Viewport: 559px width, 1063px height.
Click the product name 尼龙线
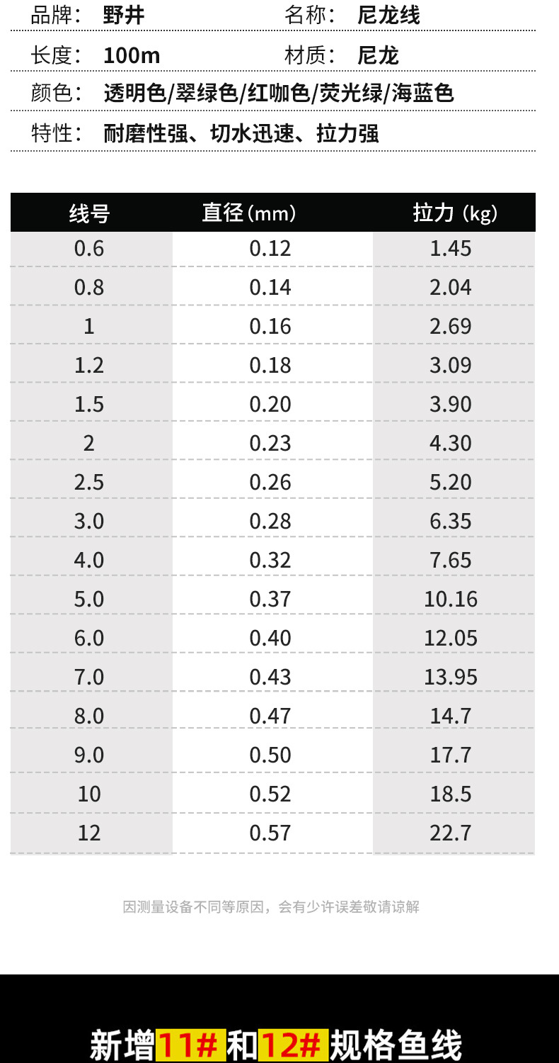(x=388, y=16)
